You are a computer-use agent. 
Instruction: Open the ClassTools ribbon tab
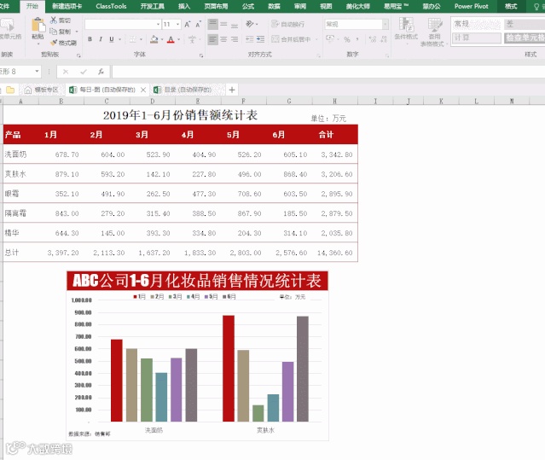click(x=111, y=6)
